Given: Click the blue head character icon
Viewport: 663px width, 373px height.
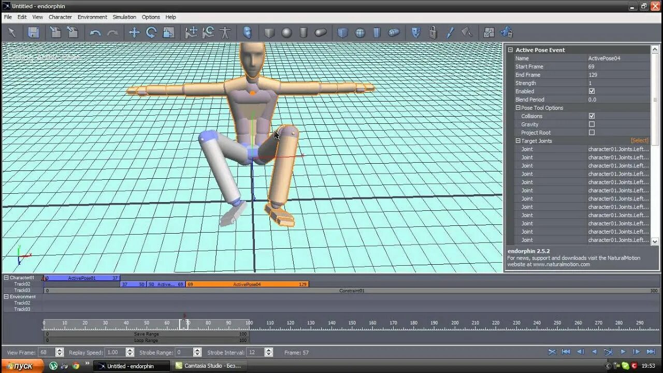Looking at the screenshot, I should 248,33.
